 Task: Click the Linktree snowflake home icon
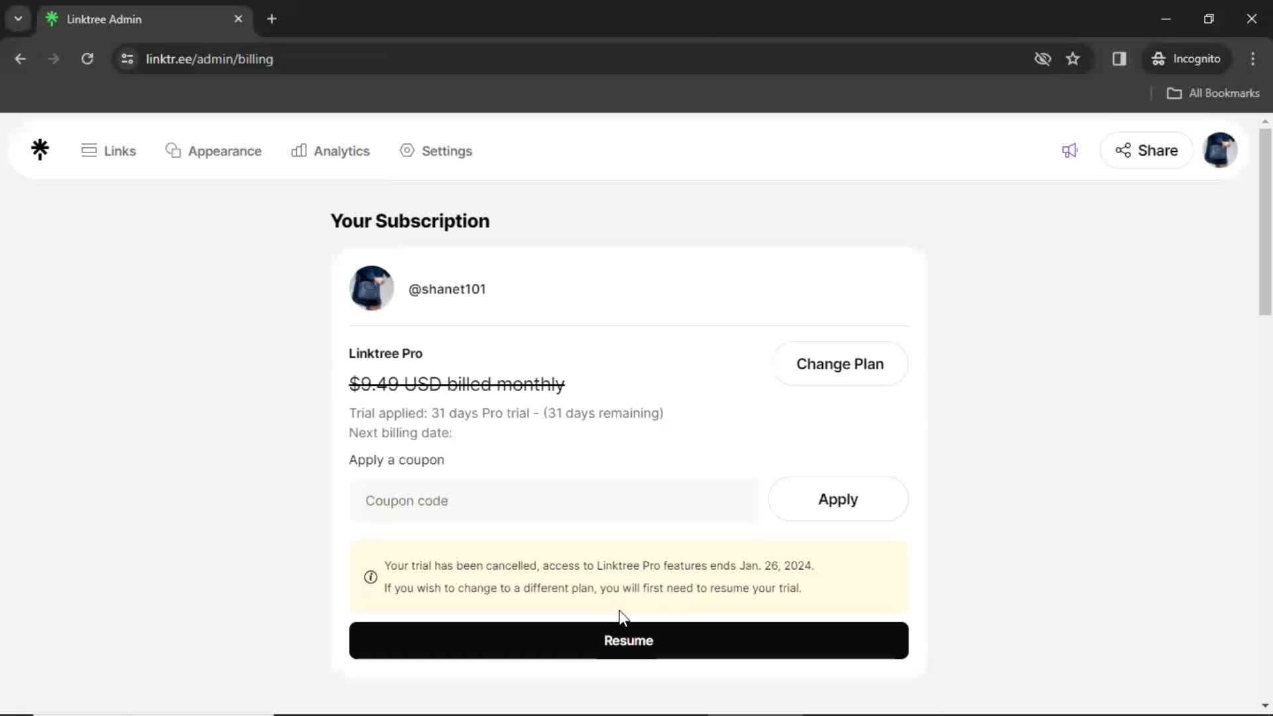tap(40, 150)
